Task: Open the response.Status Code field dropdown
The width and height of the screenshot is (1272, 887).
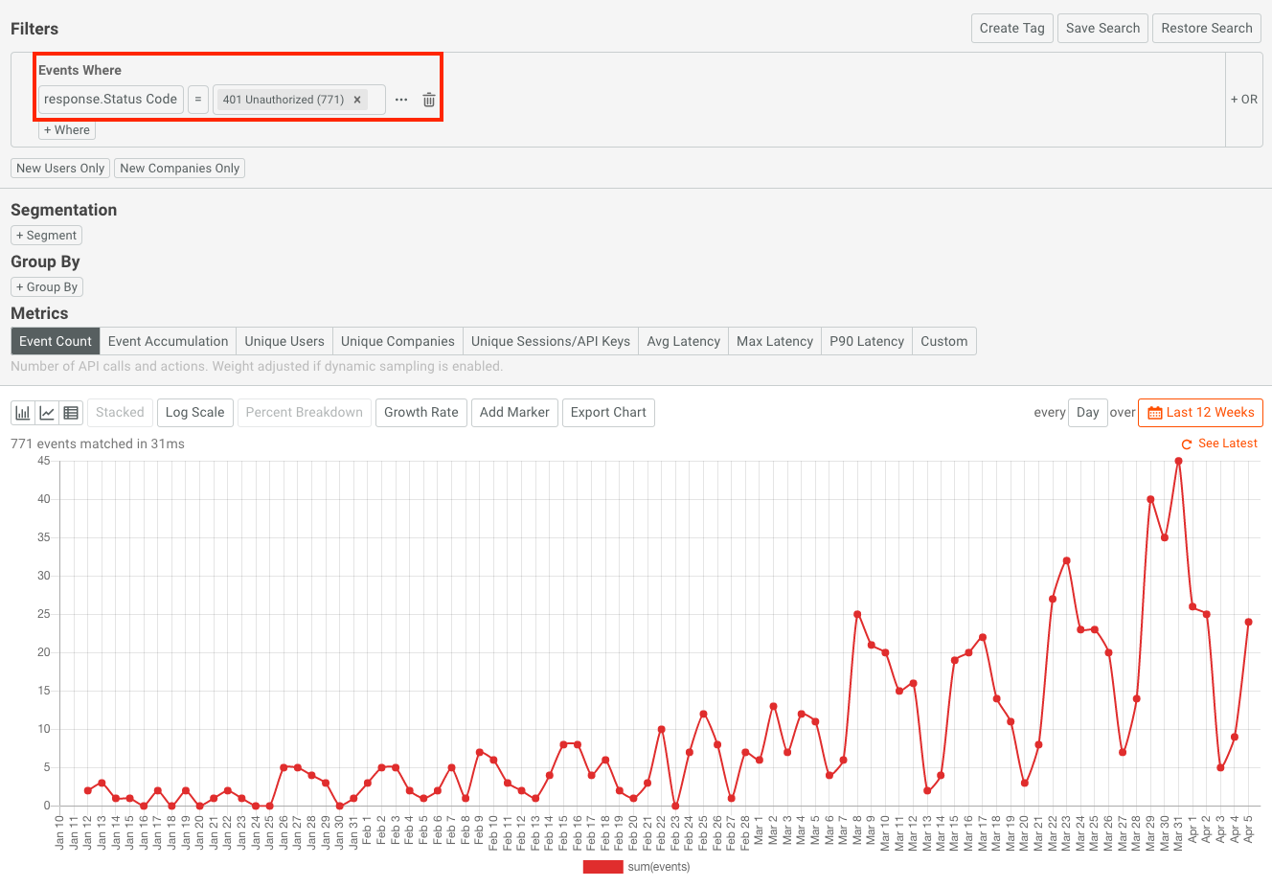Action: click(110, 100)
